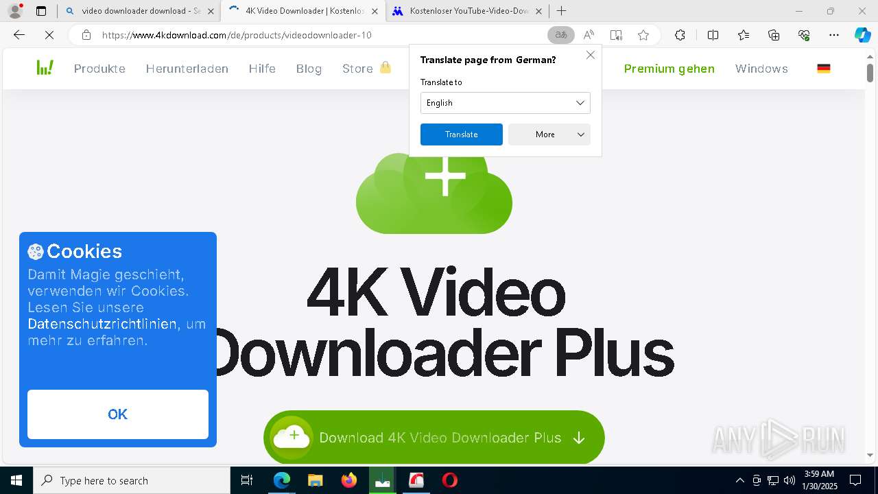Switch to Kostenloser YouTube-Video-Downloader tab
The height and width of the screenshot is (494, 878).
(x=467, y=11)
